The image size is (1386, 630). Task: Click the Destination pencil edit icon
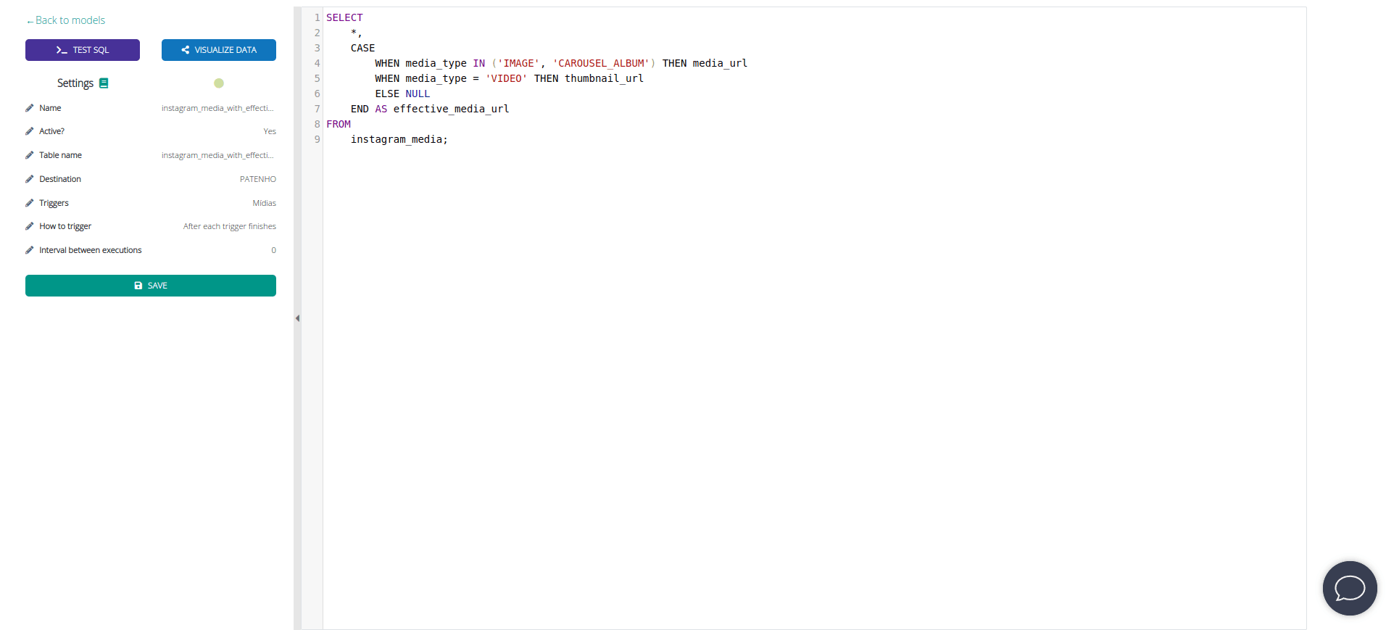[30, 179]
